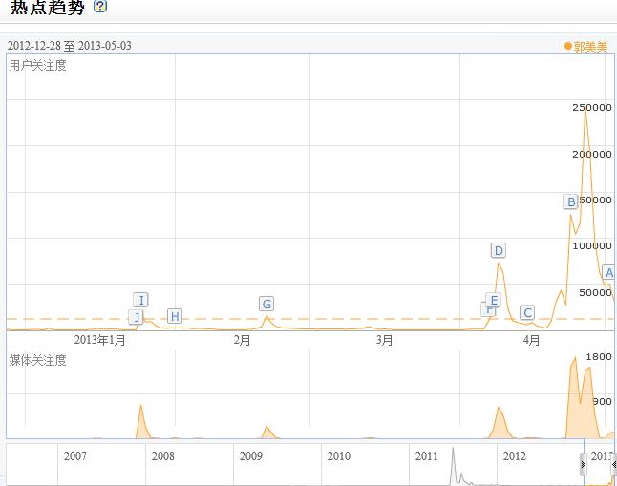Click the right handle of the range selector
The width and height of the screenshot is (617, 486).
[613, 465]
